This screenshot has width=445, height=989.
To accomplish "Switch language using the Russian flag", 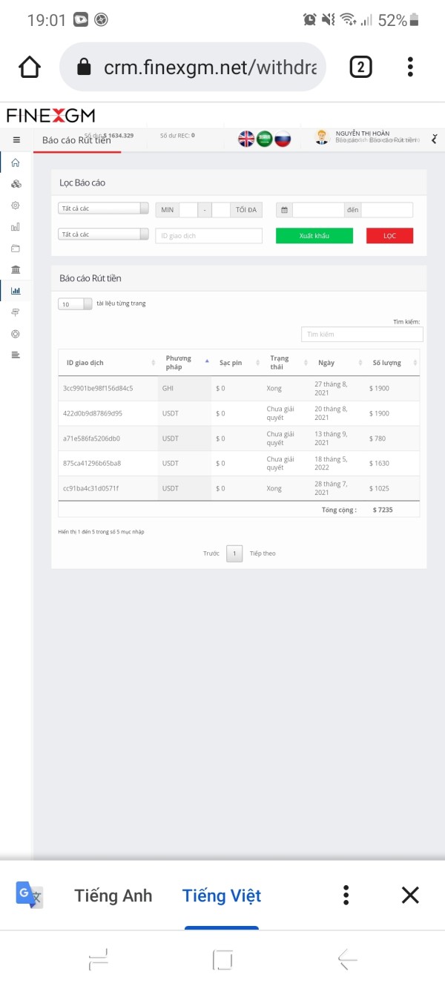I will pyautogui.click(x=283, y=139).
